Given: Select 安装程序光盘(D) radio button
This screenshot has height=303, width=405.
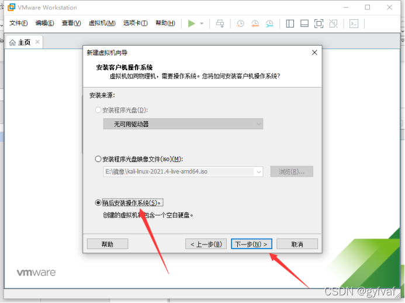Looking at the screenshot, I should [98, 110].
